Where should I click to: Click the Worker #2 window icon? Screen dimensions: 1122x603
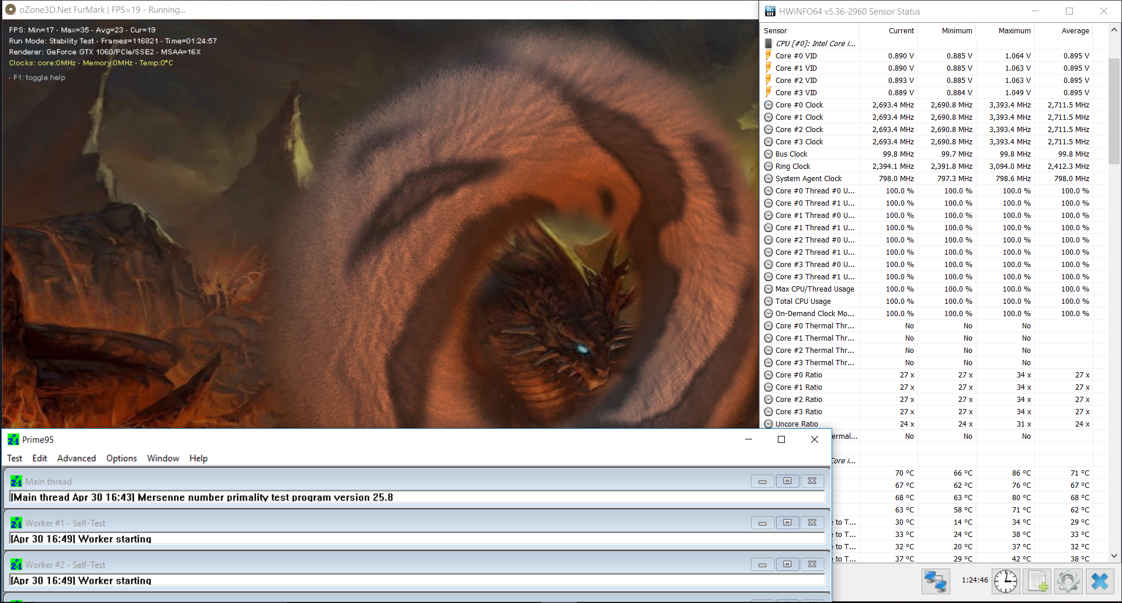[x=16, y=564]
